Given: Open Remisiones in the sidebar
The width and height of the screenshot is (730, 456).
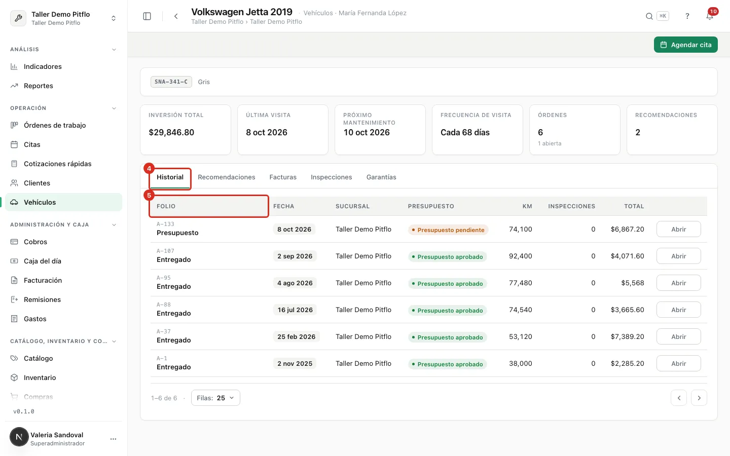Looking at the screenshot, I should point(63,299).
